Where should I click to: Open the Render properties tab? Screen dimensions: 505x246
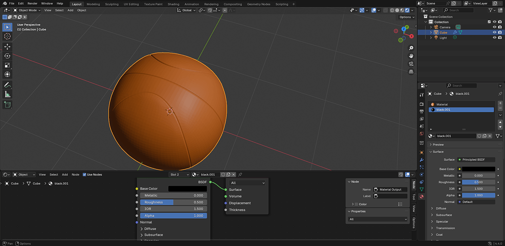(x=422, y=104)
